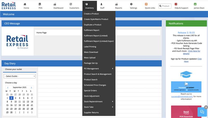Choose Duplicate a Product
The width and height of the screenshot is (208, 118).
coord(93,25)
